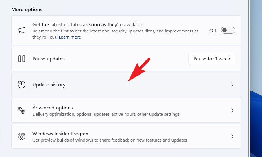The width and height of the screenshot is (262, 157).
Task: Click the Windows Insider hearts icon
Action: (22, 136)
